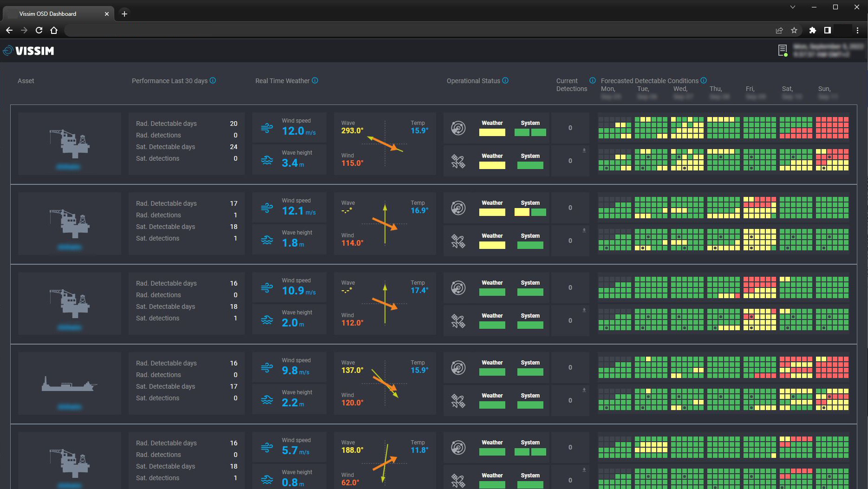868x489 pixels.
Task: Open the Forecasted Detectable Conditions info tooltip
Action: pyautogui.click(x=704, y=80)
